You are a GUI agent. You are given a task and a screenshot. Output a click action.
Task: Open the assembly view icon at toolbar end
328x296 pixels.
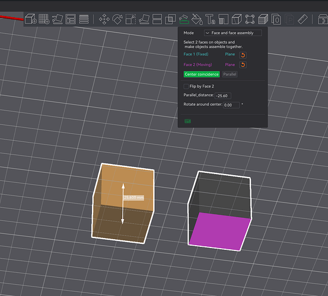pos(323,19)
